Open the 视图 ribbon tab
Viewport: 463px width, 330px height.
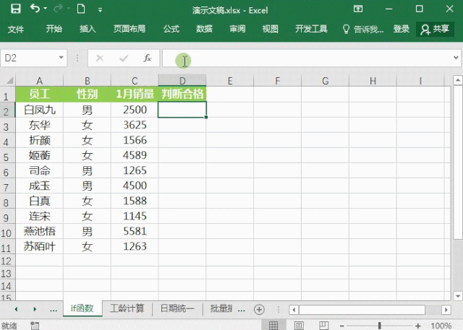point(270,29)
